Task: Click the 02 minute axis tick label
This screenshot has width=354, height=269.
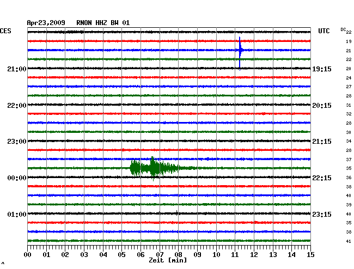Action: [x=65, y=254]
